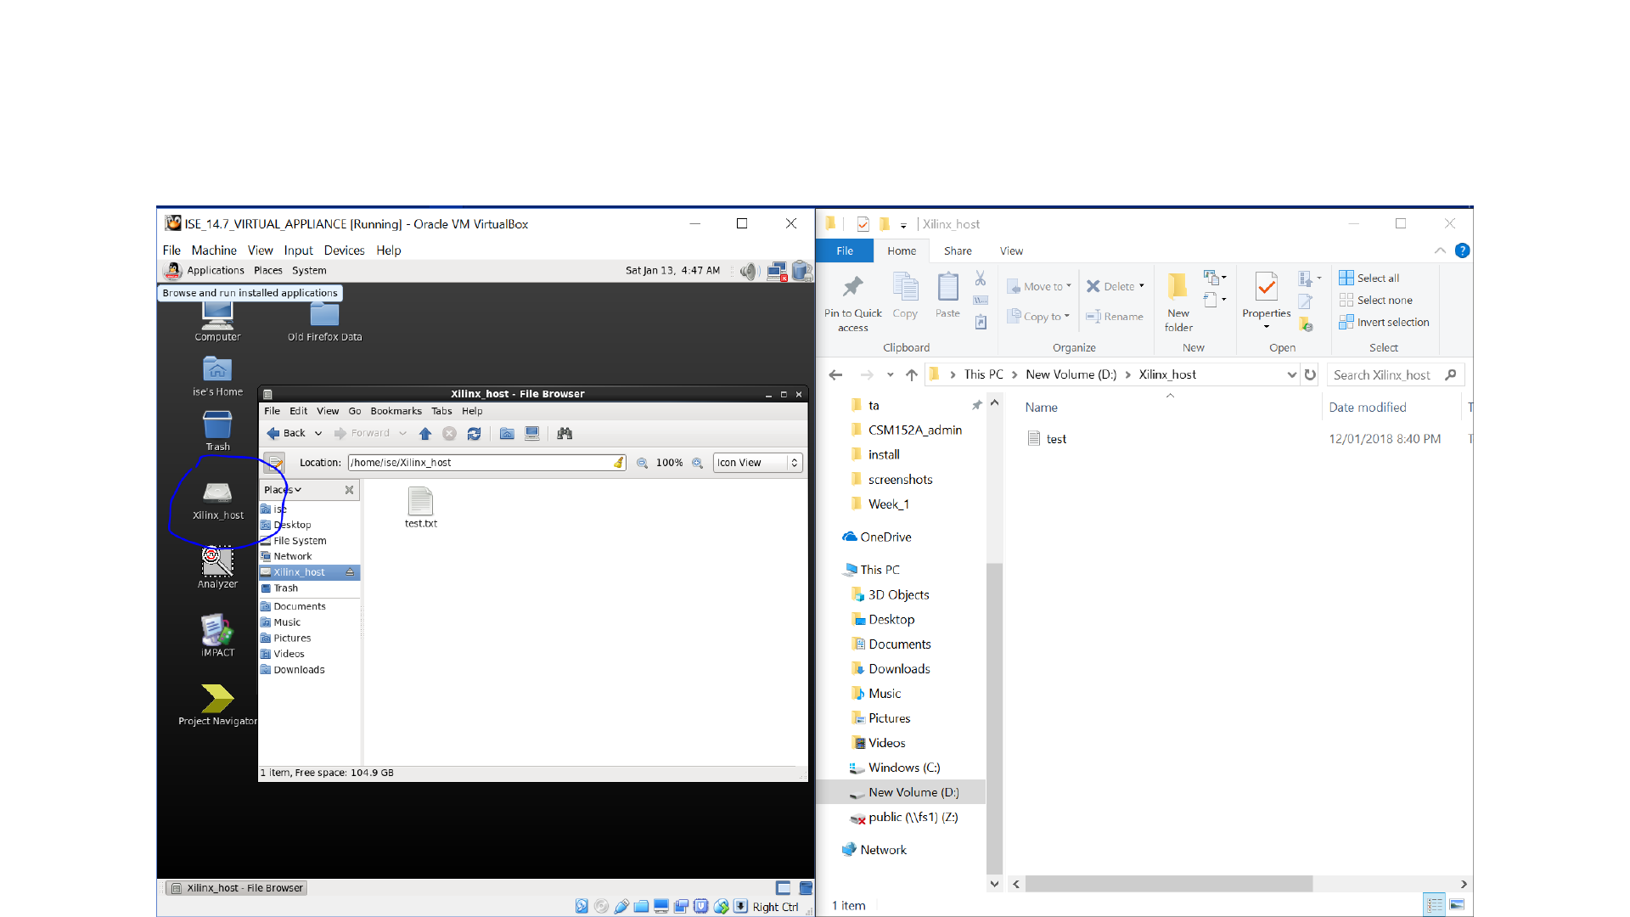
Task: Toggle the location text entry button
Action: [274, 463]
